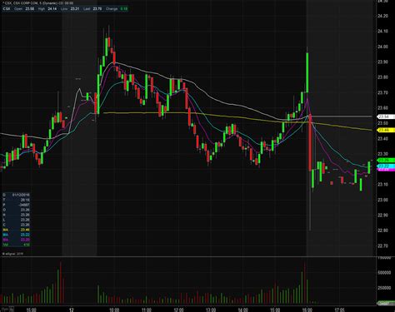Viewport: 395px width, 312px height.
Task: Click the green Change value in header
Action: coord(124,9)
